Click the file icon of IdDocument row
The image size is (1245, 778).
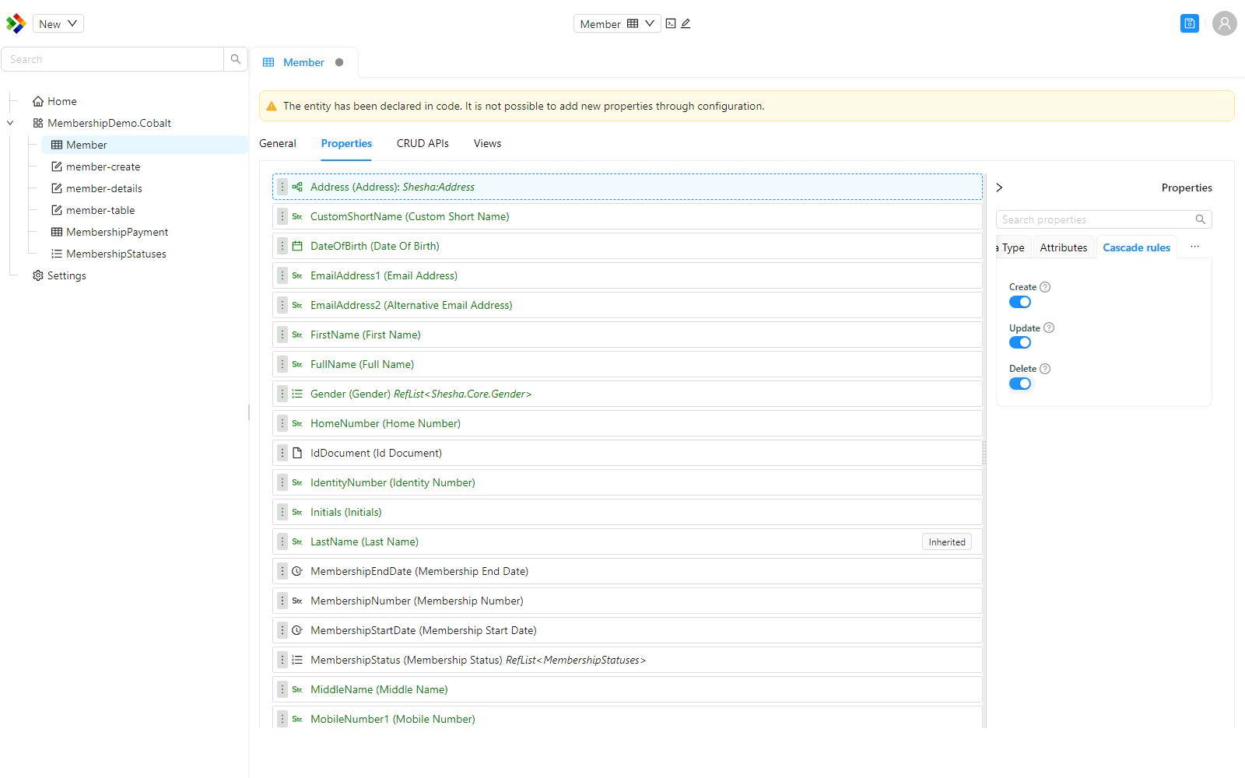[297, 453]
